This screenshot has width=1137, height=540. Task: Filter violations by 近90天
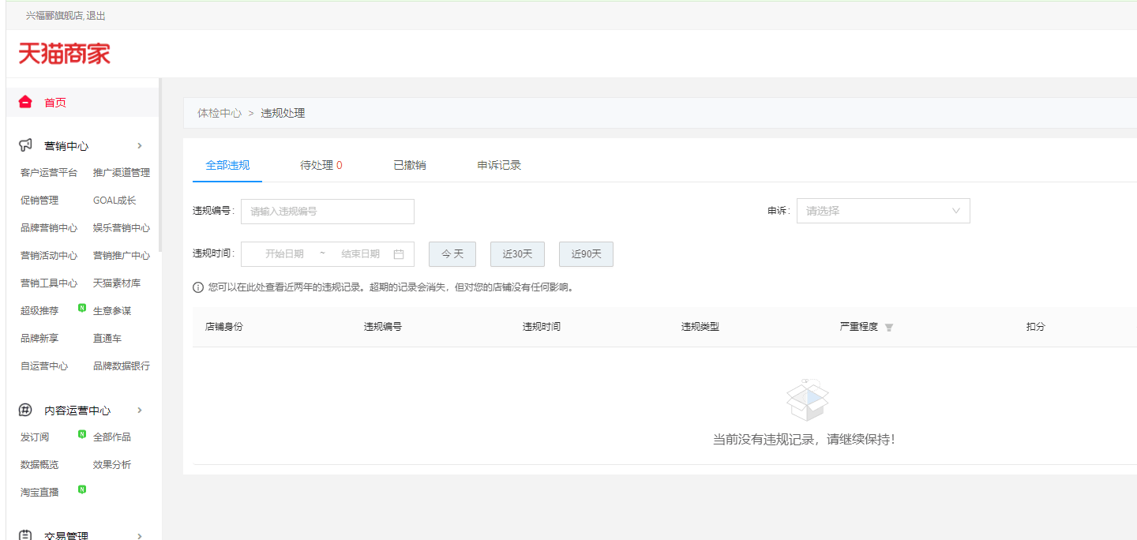[x=586, y=254]
